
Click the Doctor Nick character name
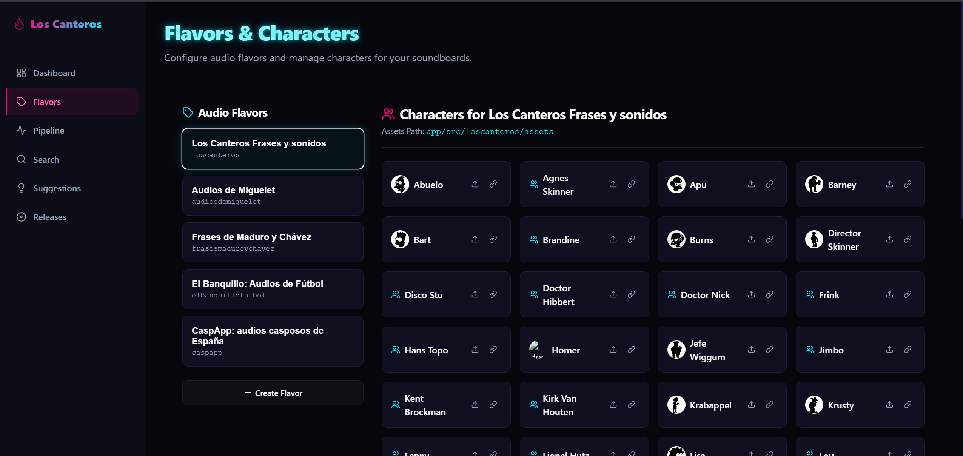[705, 295]
